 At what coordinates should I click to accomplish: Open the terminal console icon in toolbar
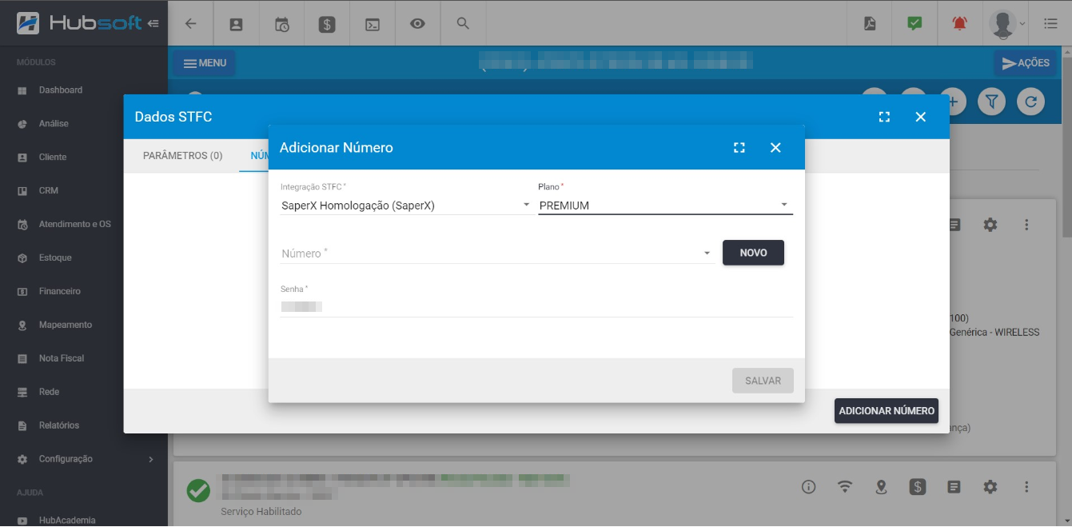372,24
